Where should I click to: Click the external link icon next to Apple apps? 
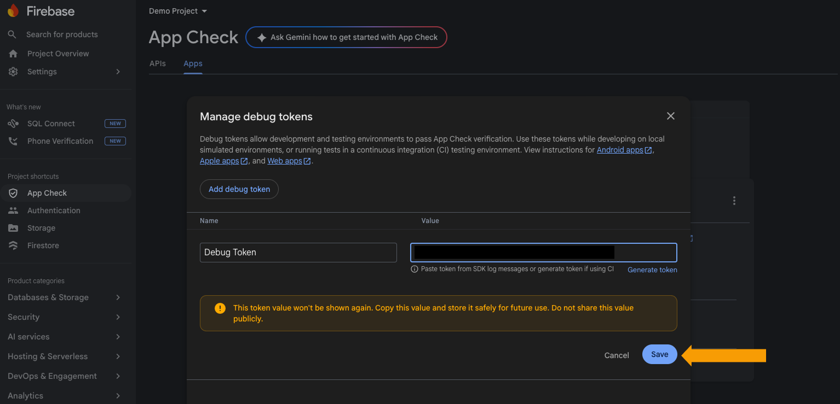tap(244, 161)
